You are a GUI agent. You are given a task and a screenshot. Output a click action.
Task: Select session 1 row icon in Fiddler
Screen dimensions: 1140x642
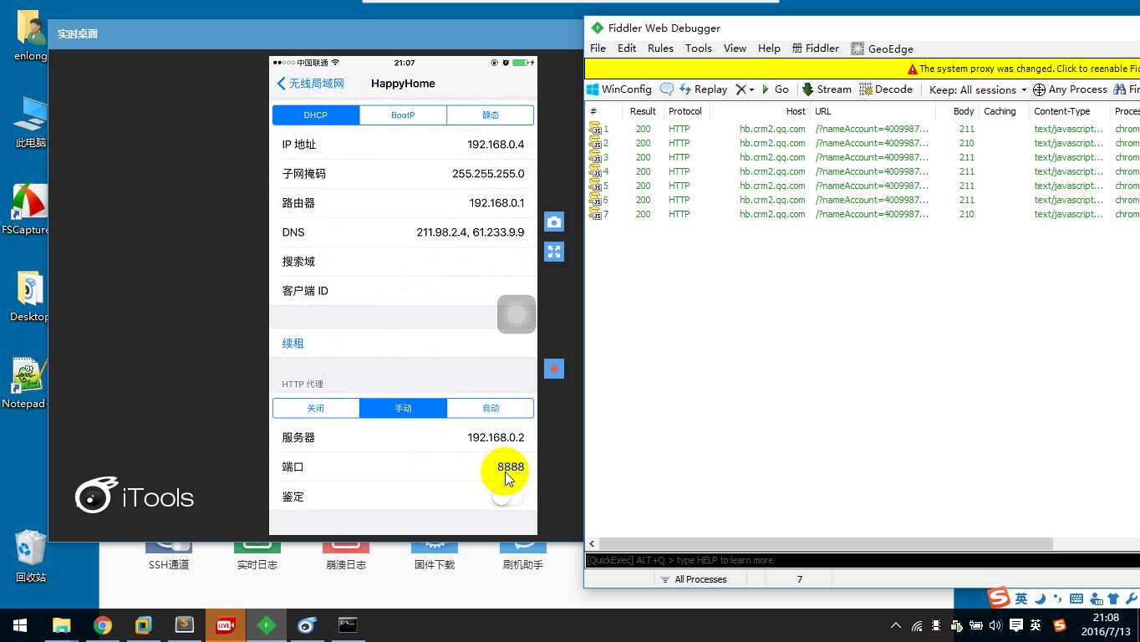(x=595, y=129)
